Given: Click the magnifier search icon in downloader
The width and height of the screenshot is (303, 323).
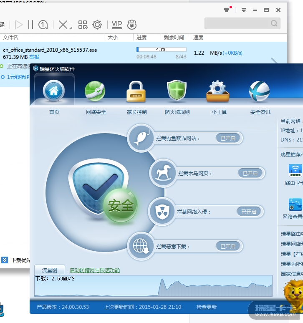Looking at the screenshot, I should tap(274, 23).
